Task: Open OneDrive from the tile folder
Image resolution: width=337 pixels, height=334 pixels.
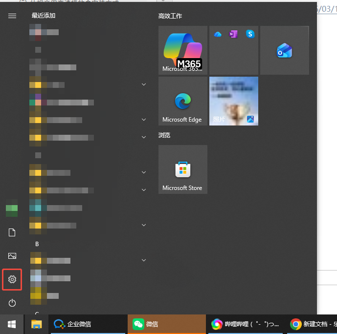Action: [x=218, y=34]
